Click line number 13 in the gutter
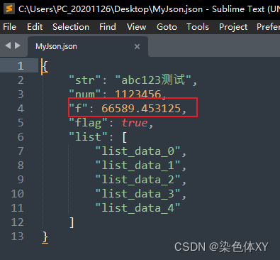Image resolution: width=280 pixels, height=260 pixels. [x=18, y=237]
